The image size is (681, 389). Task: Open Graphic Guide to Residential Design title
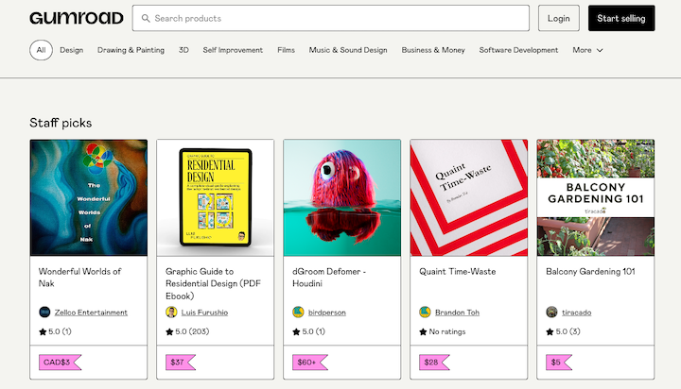[x=213, y=283]
